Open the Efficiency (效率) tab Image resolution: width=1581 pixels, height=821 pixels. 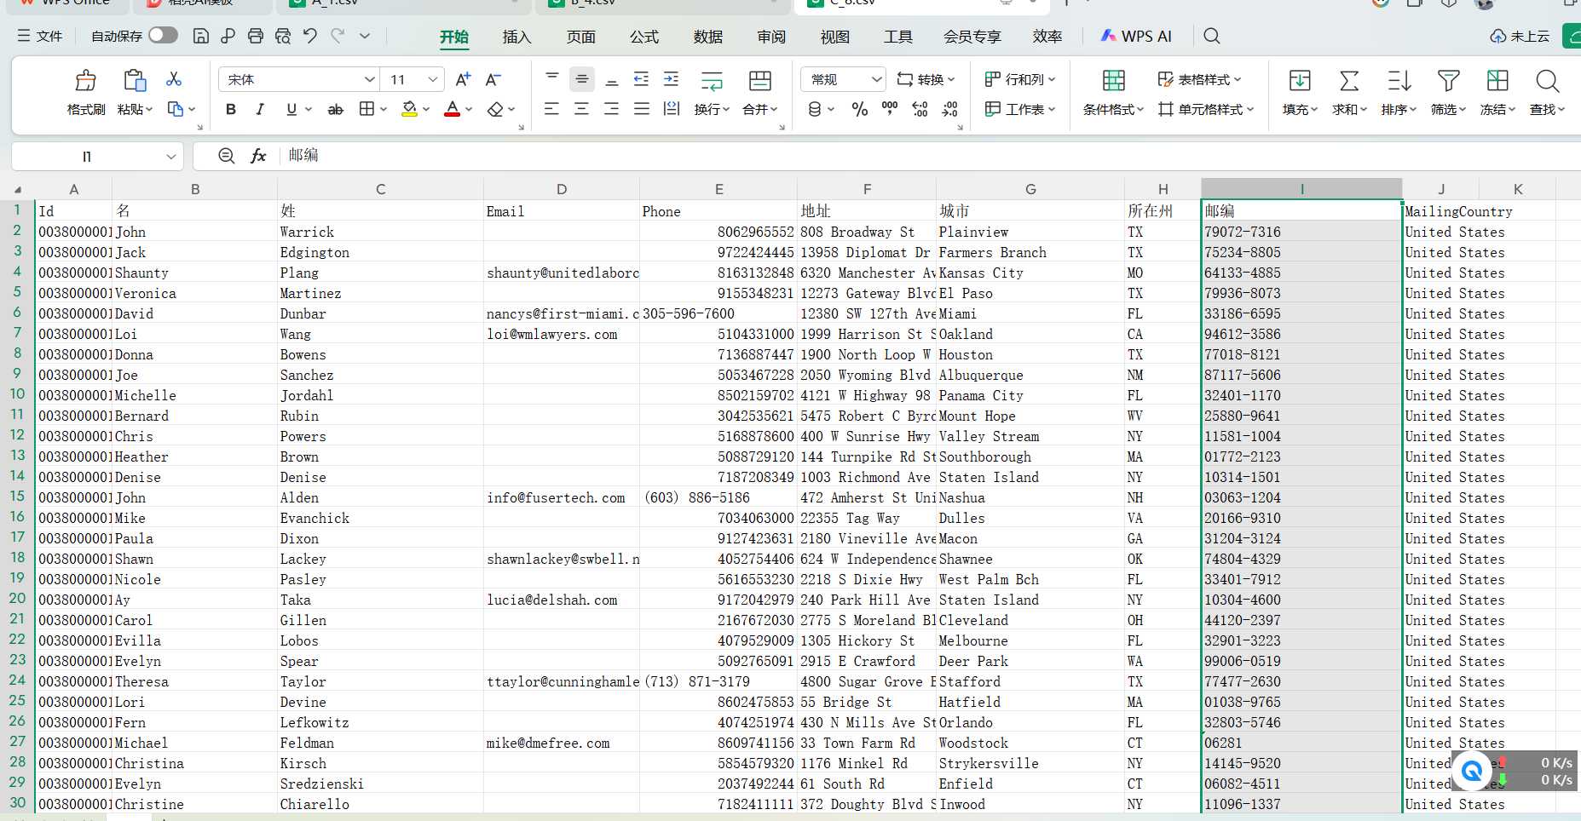[x=1047, y=37]
